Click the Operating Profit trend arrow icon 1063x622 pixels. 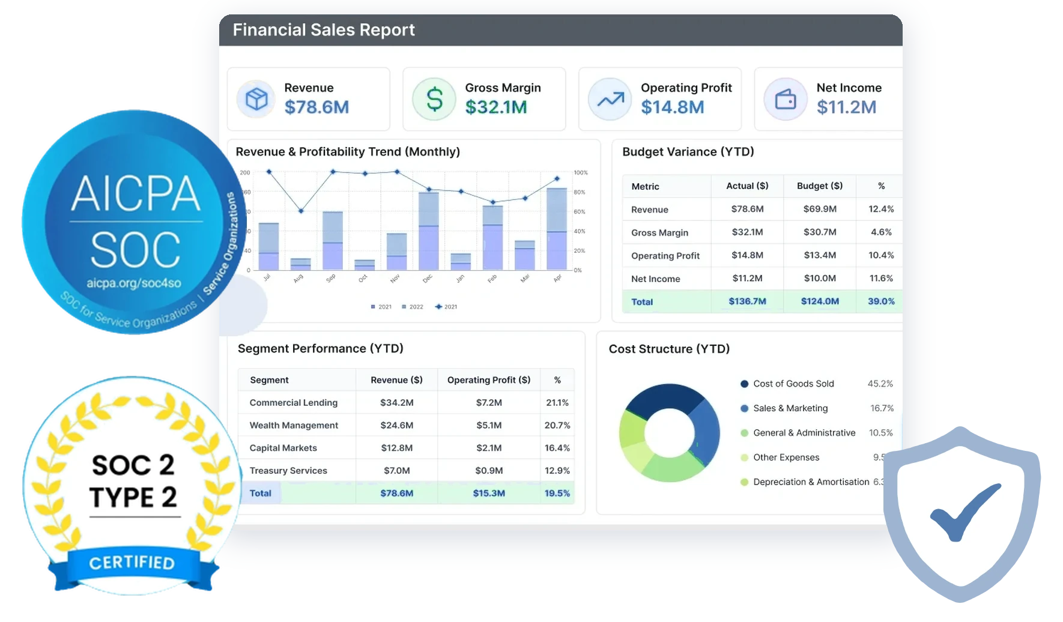(610, 99)
